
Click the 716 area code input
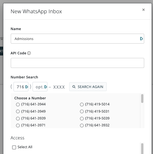[21, 87]
